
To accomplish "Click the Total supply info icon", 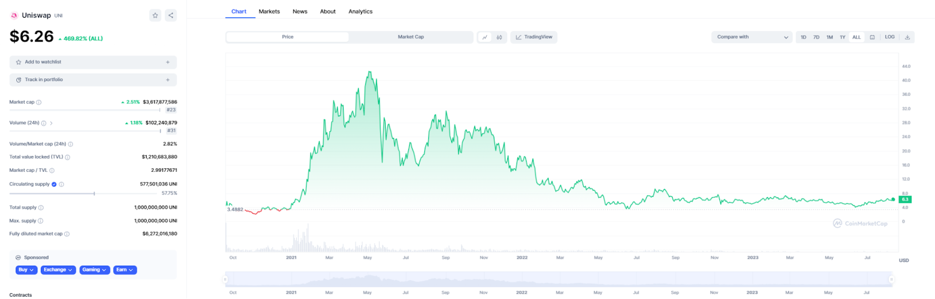I will click(x=41, y=207).
